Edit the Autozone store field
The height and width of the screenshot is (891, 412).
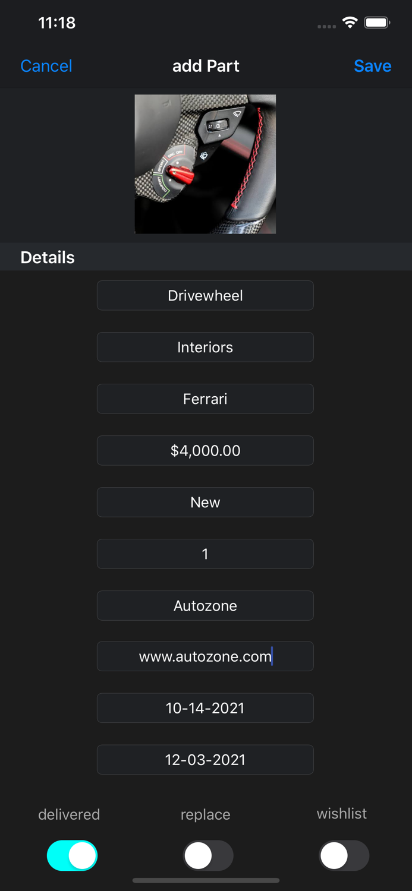click(205, 605)
